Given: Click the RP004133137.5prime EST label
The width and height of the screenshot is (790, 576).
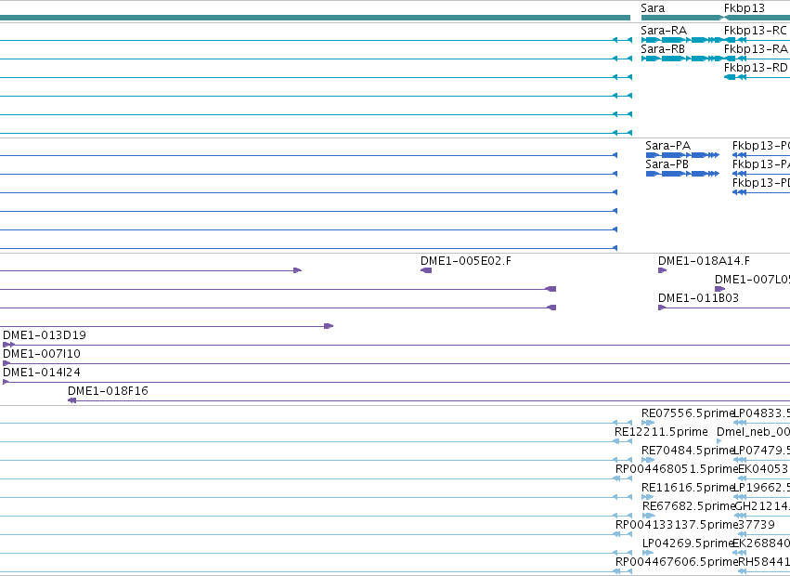Looking at the screenshot, I should tap(677, 525).
